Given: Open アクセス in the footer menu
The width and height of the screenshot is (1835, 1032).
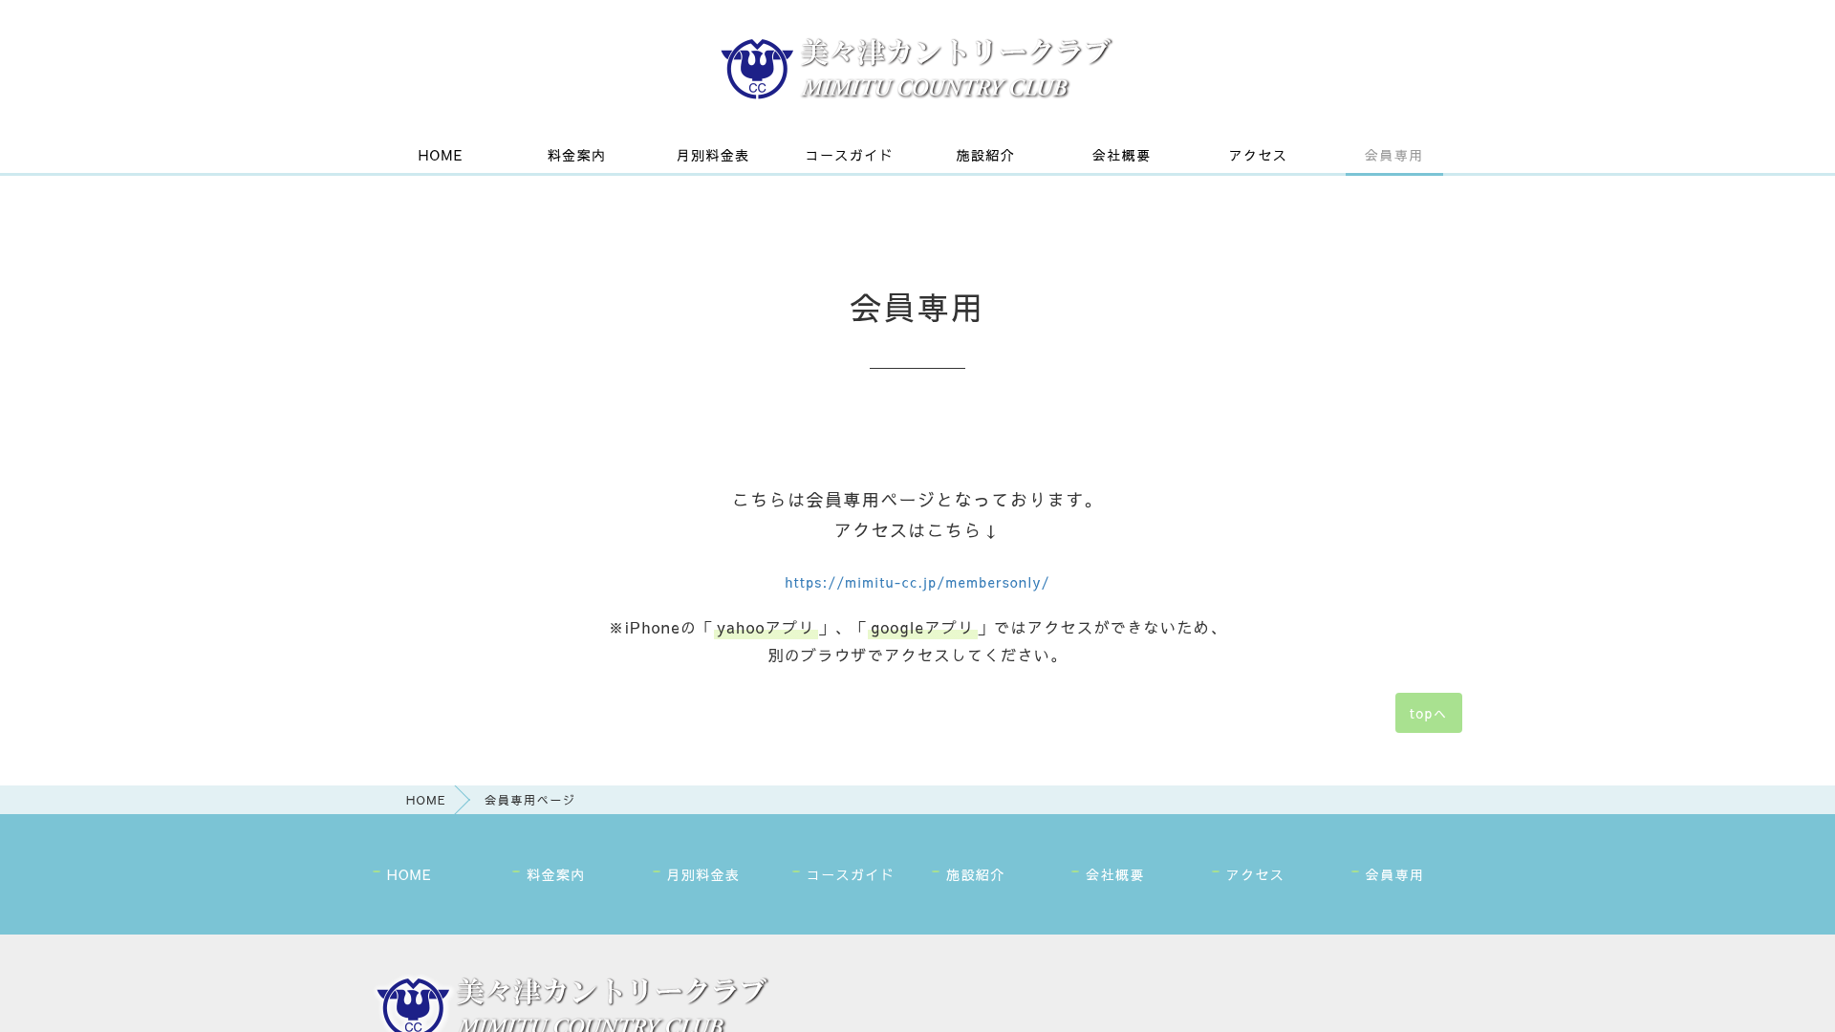Looking at the screenshot, I should [x=1254, y=875].
